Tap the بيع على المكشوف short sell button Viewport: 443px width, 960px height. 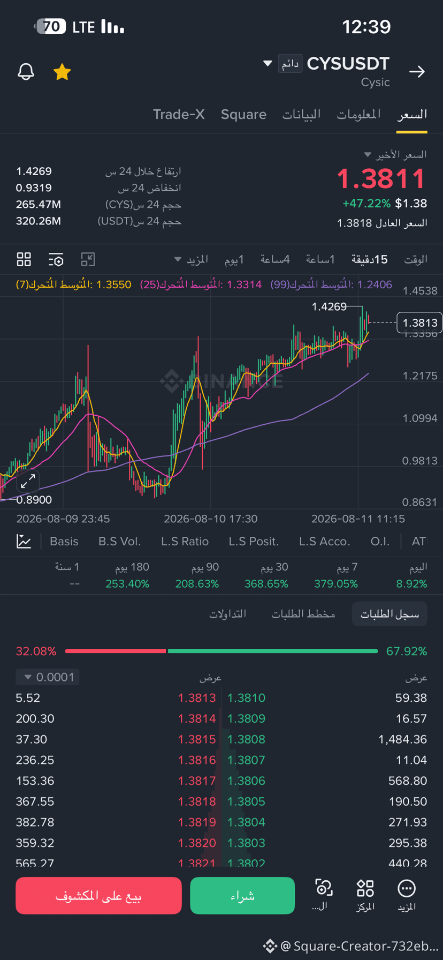point(98,896)
